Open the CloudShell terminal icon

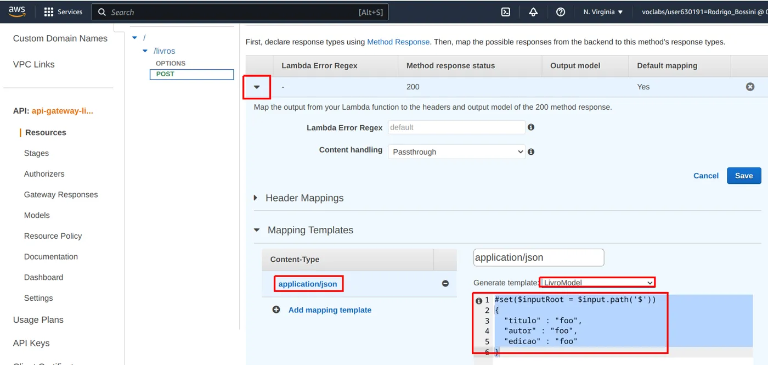pos(506,12)
